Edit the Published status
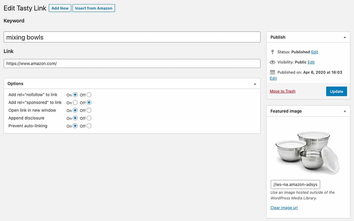This screenshot has height=221, width=354. coord(314,52)
